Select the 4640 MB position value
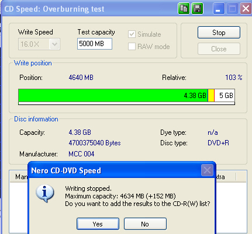The height and width of the screenshot is (234, 252). tap(81, 78)
